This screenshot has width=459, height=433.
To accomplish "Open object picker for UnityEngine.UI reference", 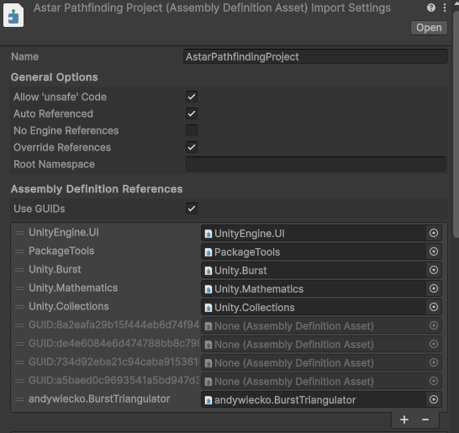I will [434, 234].
